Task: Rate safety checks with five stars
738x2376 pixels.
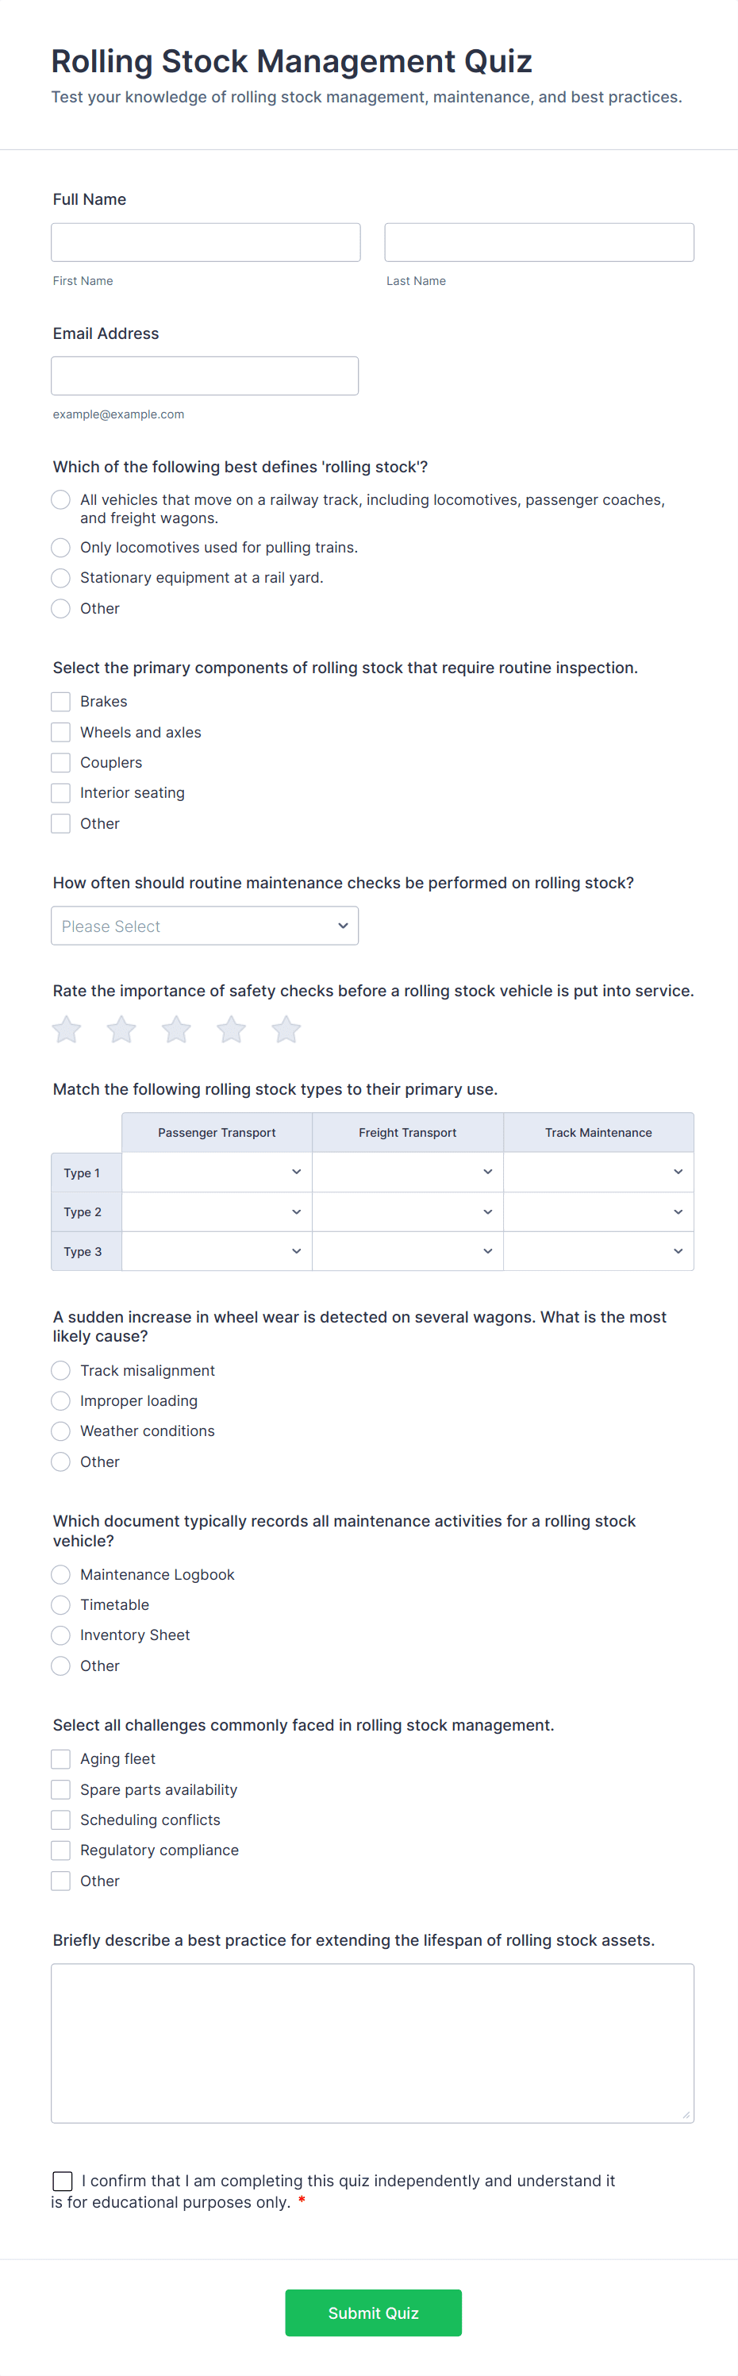Action: point(286,1030)
